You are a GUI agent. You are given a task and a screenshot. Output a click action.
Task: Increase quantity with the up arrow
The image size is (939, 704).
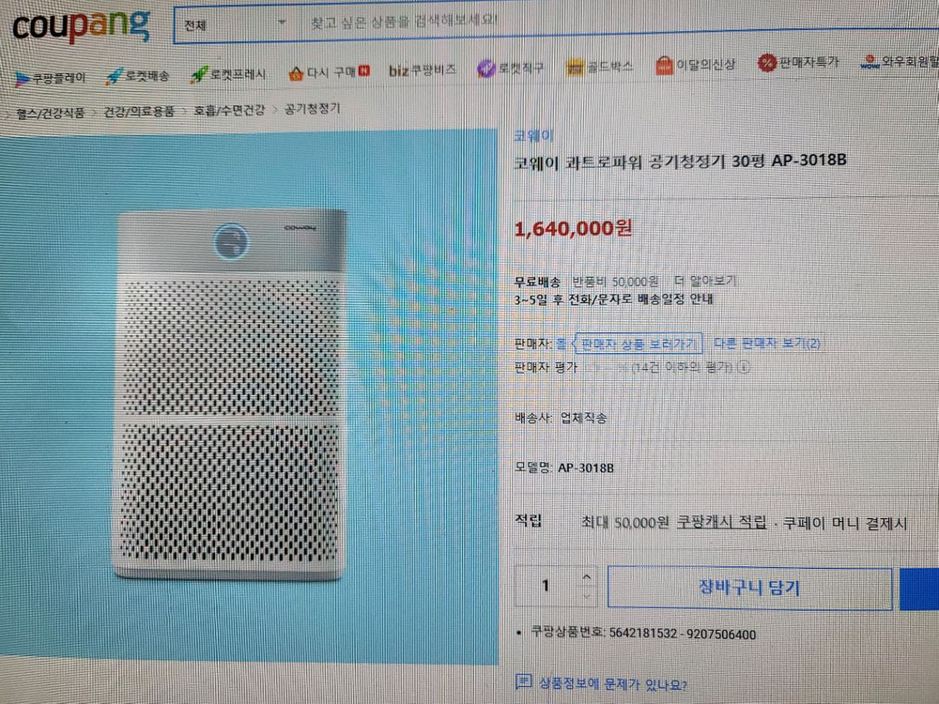tap(586, 577)
